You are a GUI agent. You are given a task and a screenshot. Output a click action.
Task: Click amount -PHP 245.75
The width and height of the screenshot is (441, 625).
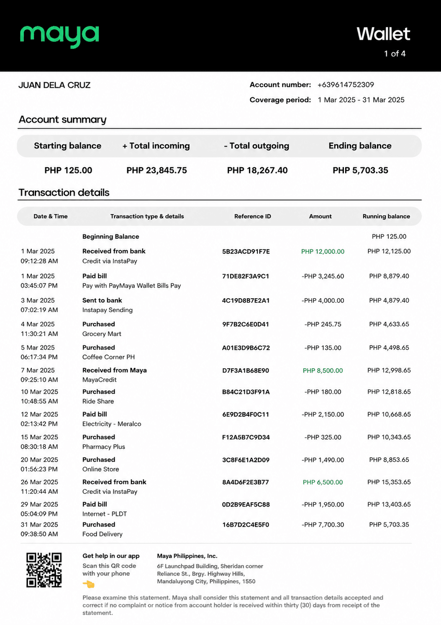323,324
